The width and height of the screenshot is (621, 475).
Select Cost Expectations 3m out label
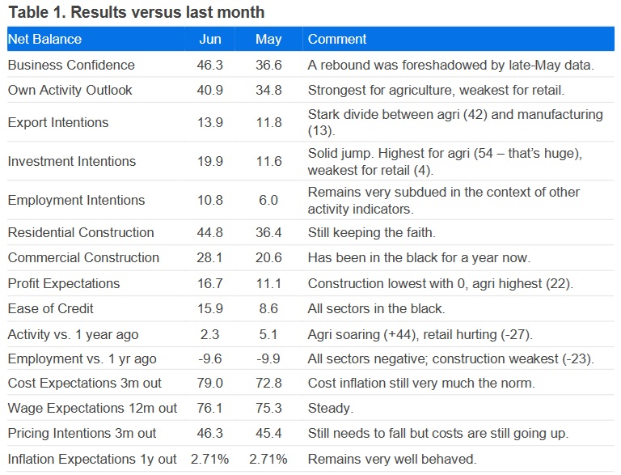point(81,382)
